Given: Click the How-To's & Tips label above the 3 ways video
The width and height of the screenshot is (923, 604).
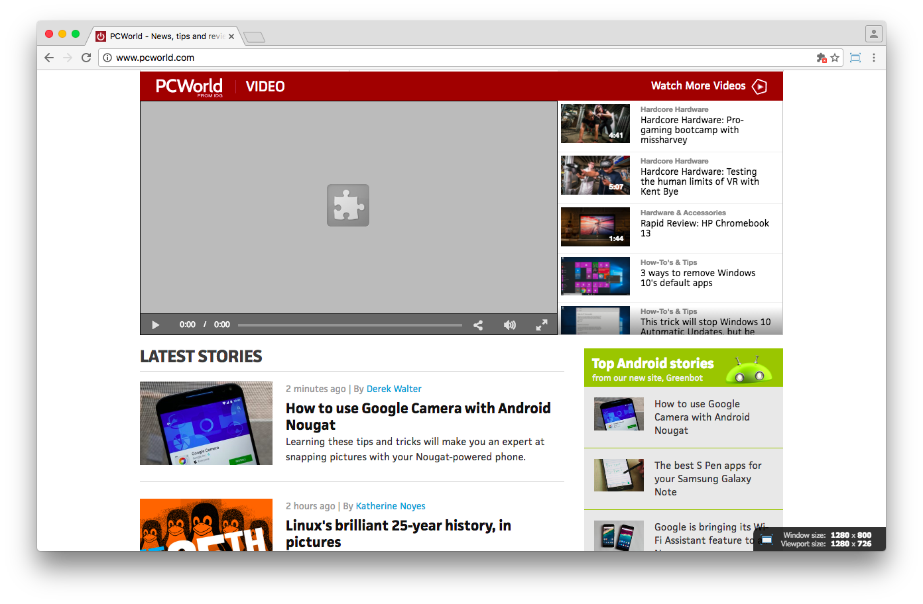Looking at the screenshot, I should click(x=668, y=262).
